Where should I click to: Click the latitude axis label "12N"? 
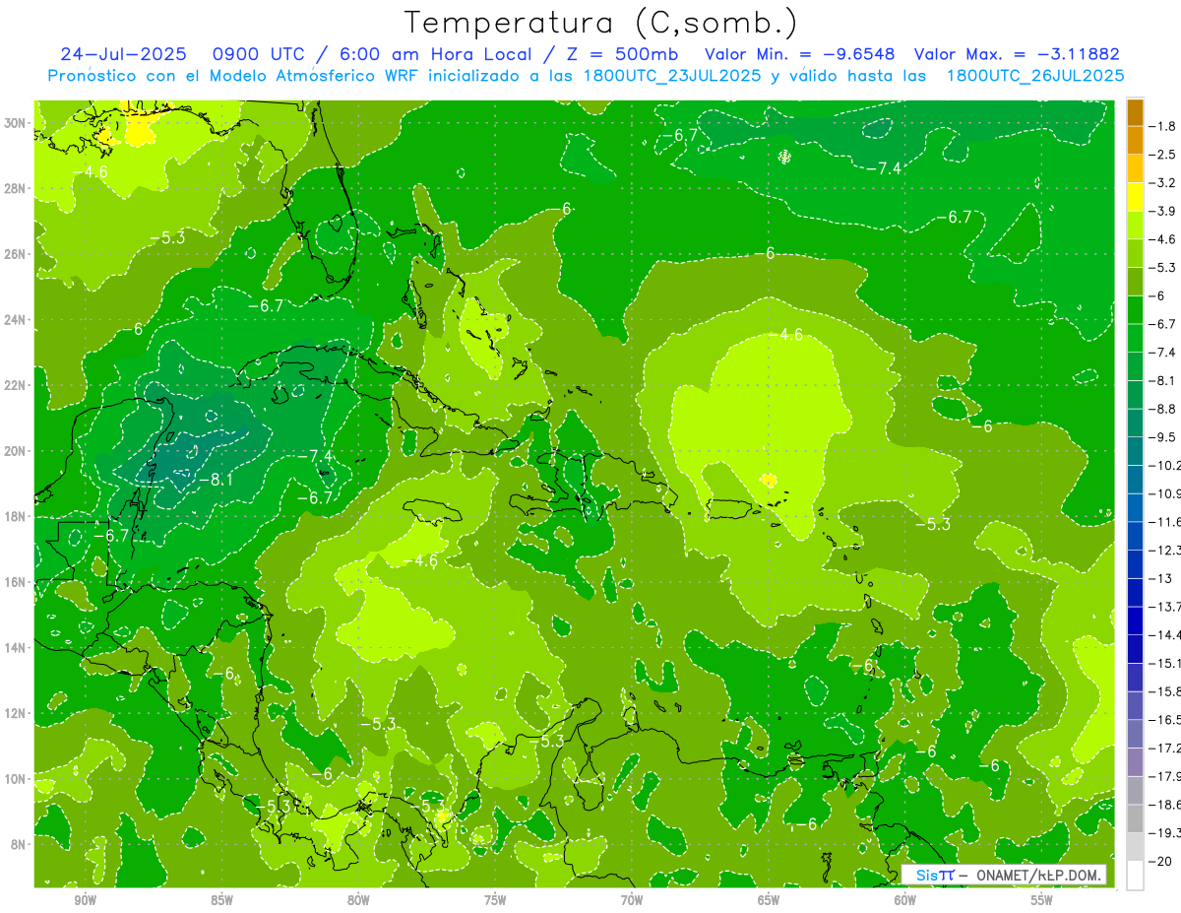(x=15, y=713)
